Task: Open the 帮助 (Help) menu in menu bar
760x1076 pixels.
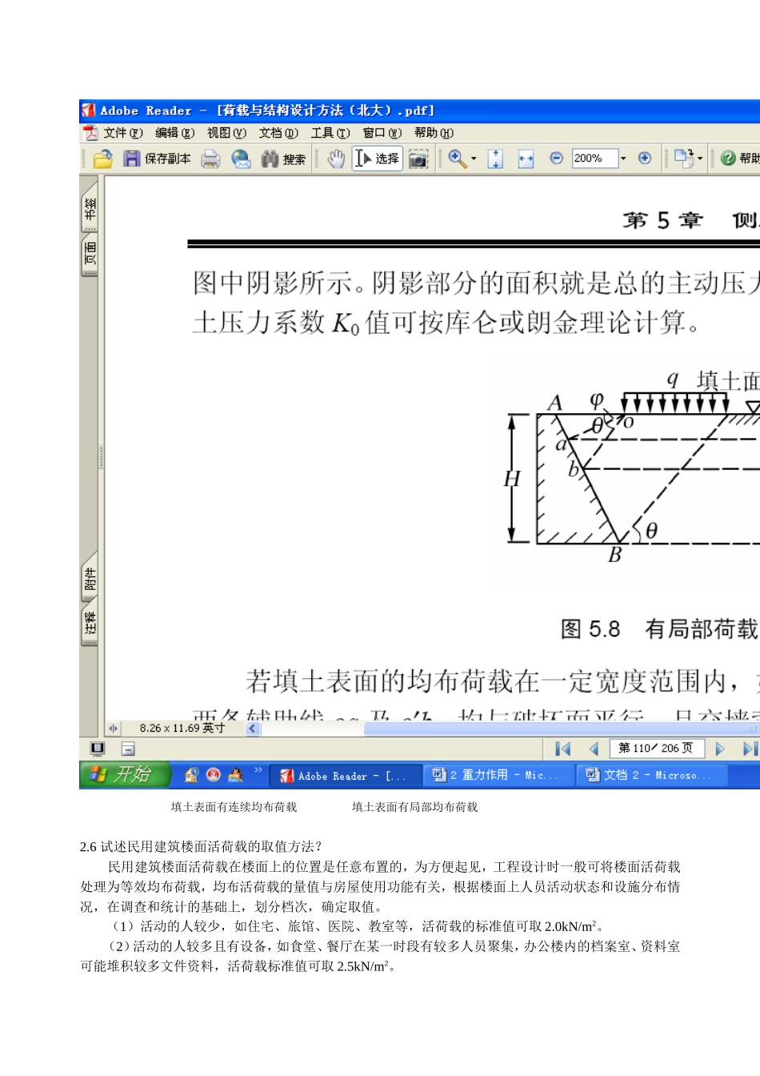Action: (434, 133)
